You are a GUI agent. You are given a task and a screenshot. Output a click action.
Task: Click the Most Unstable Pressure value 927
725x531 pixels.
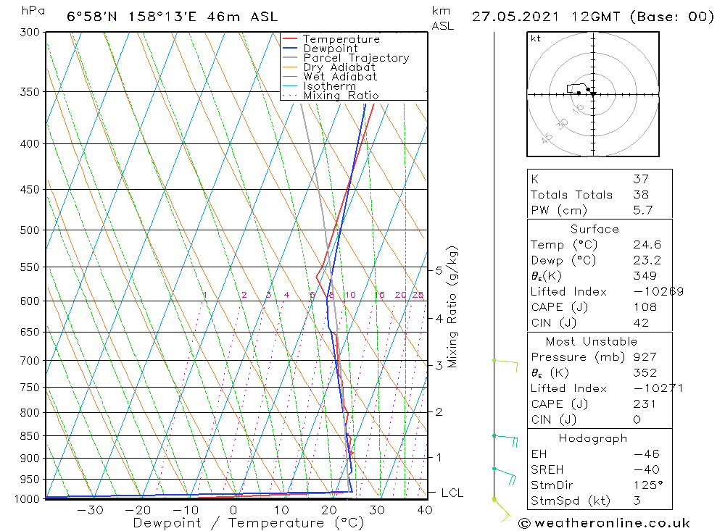(x=645, y=357)
